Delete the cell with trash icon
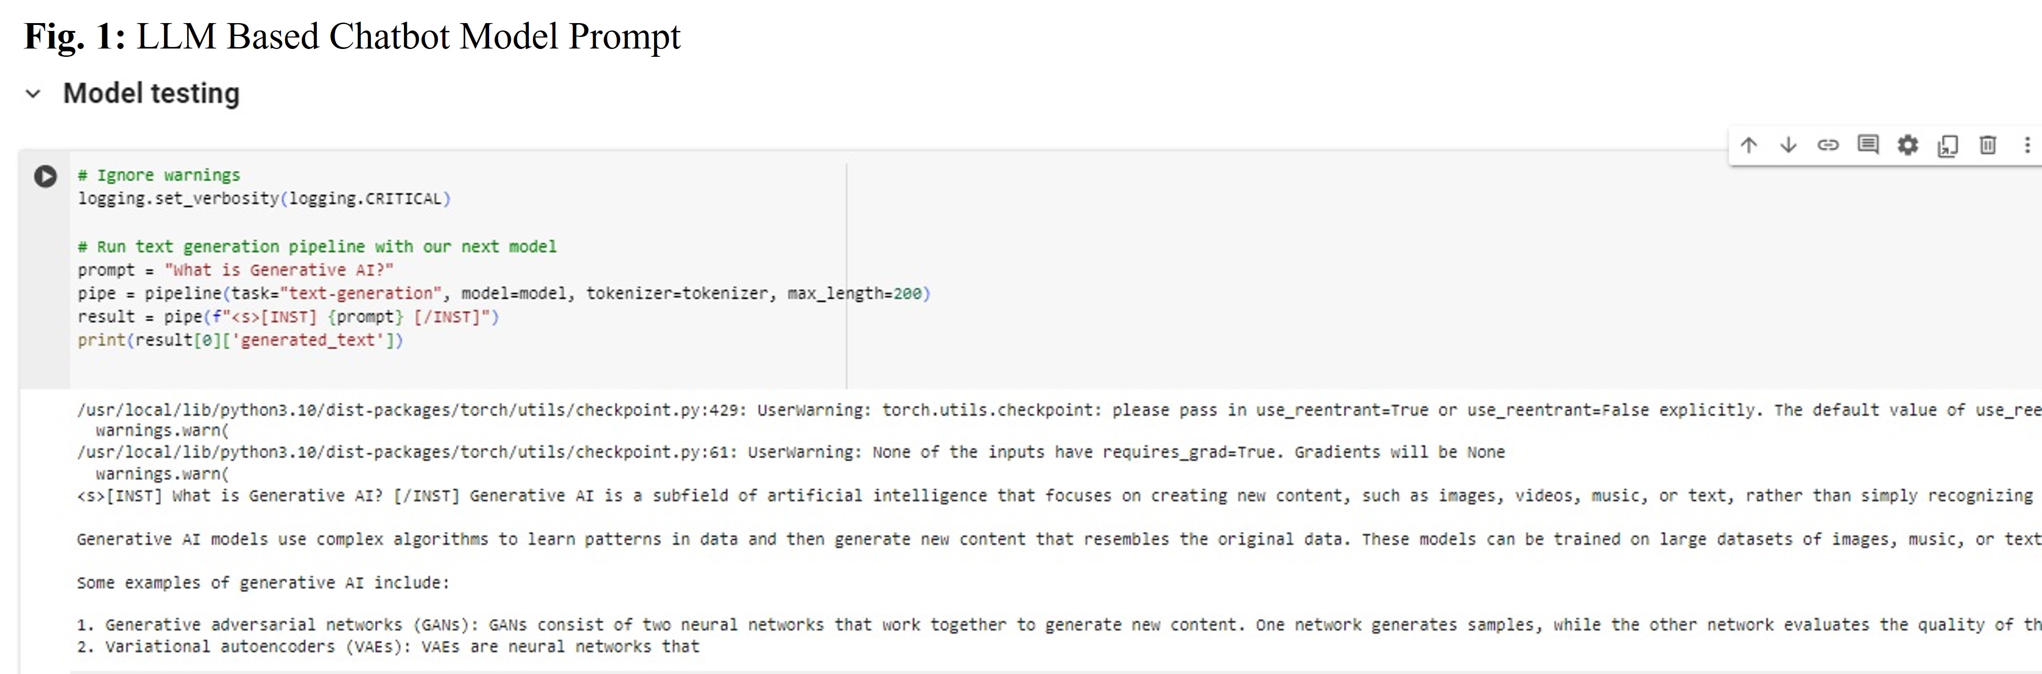 (x=1987, y=145)
